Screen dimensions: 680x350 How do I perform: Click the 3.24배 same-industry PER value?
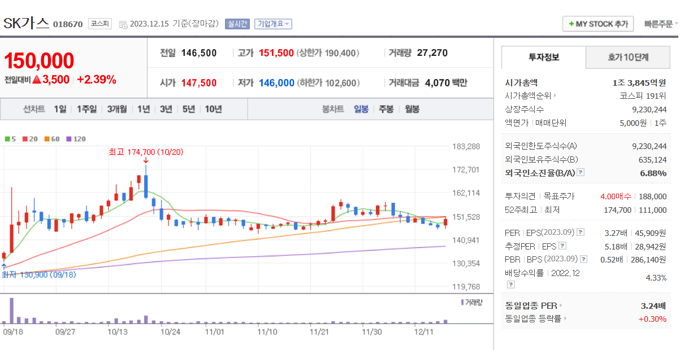click(654, 305)
